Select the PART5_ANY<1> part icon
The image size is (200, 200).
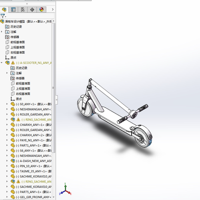[13, 192]
